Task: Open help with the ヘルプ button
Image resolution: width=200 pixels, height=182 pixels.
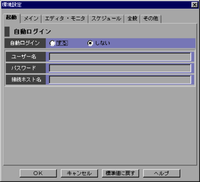Action: pos(161,173)
